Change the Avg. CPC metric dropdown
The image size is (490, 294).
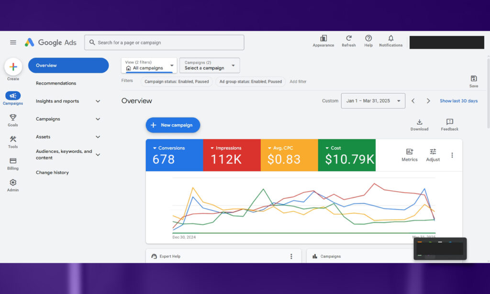coord(280,148)
